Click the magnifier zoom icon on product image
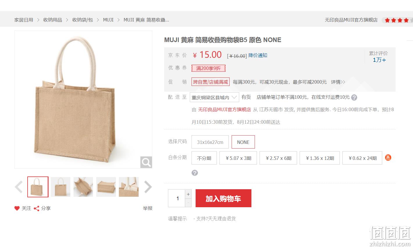Screen dimensions: 413x249 click(146, 162)
